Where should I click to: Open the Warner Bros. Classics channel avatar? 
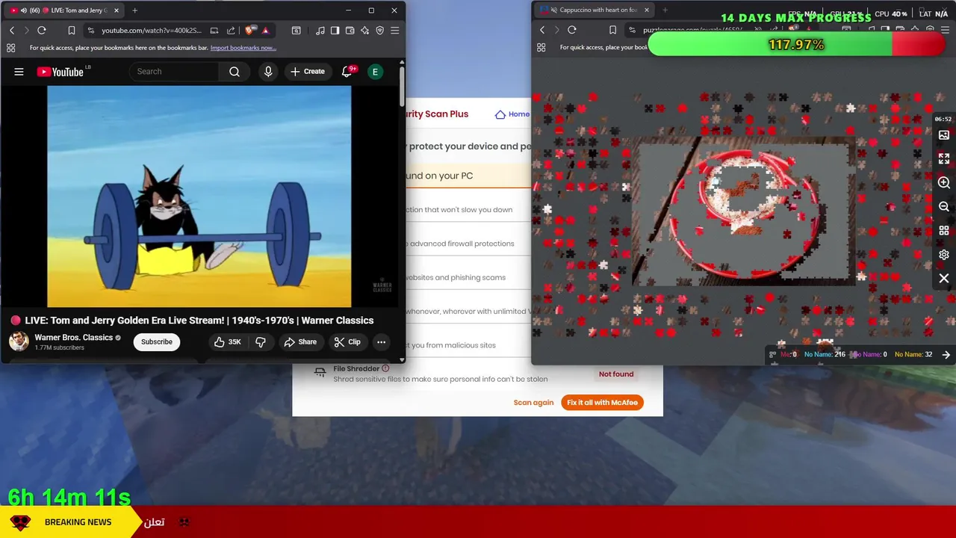click(x=19, y=341)
